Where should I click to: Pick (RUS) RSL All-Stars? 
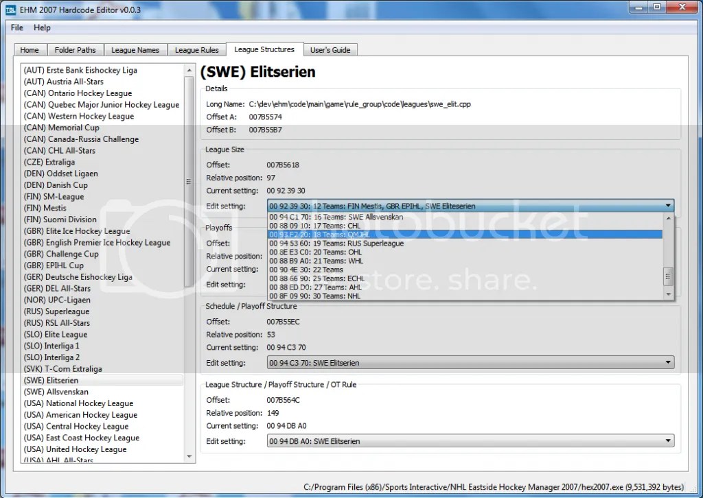(103, 323)
